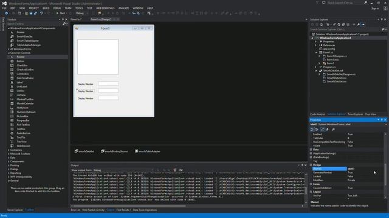The height and width of the screenshot is (218, 389).
Task: Select Form1.Designer.cs in Solution Explorer
Action: coord(337,56)
